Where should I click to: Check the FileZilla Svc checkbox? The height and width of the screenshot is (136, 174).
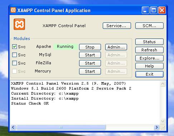coord(14,63)
